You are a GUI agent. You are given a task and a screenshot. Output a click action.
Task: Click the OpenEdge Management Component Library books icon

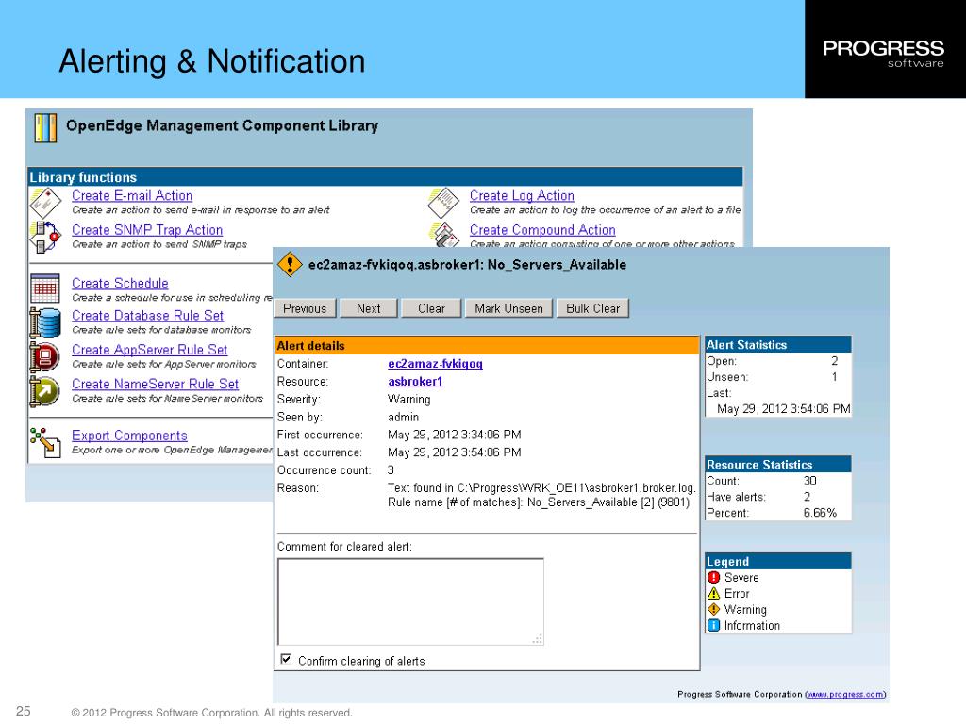click(45, 127)
